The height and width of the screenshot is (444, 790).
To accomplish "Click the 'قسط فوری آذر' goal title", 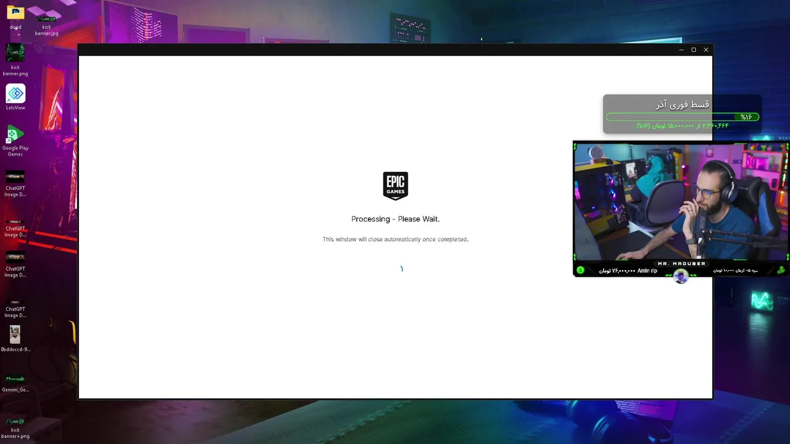I will pos(682,104).
